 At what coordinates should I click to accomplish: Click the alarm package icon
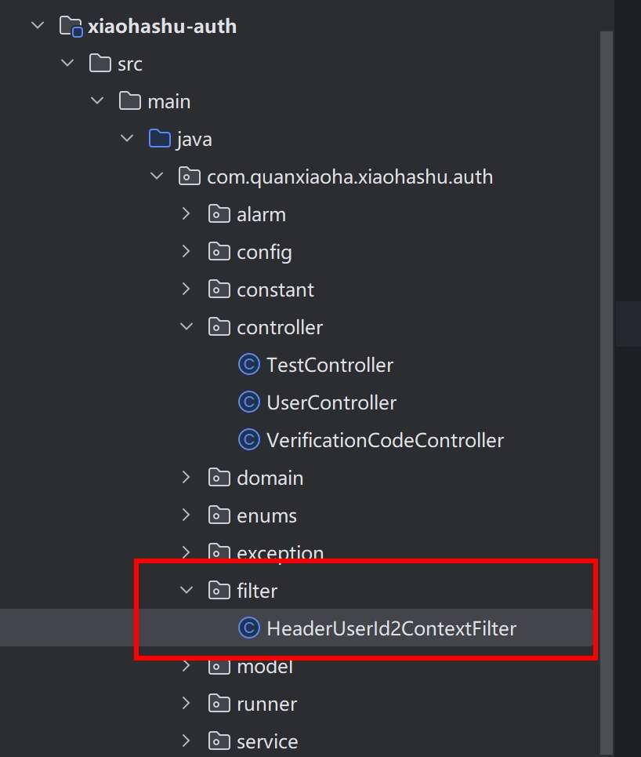(219, 214)
